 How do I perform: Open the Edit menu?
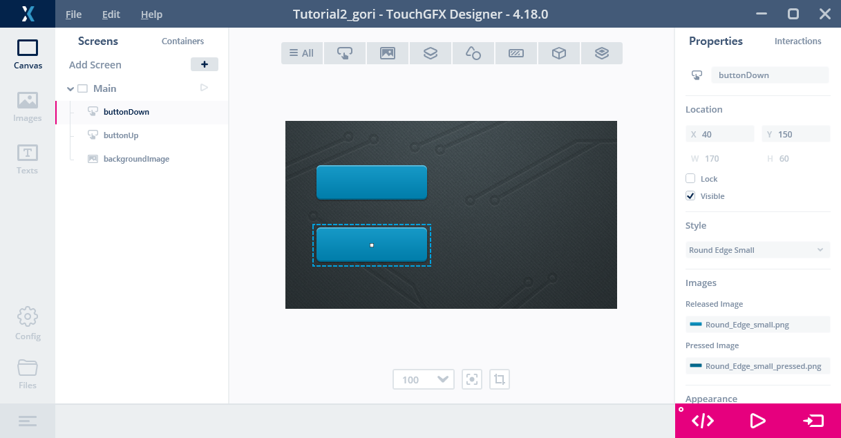click(111, 15)
